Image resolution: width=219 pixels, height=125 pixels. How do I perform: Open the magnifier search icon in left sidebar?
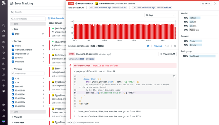pyautogui.click(x=4, y=25)
